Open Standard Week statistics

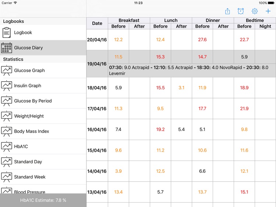[x=43, y=177]
